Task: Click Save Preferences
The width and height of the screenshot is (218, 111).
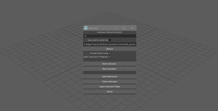Action: [x=110, y=77]
